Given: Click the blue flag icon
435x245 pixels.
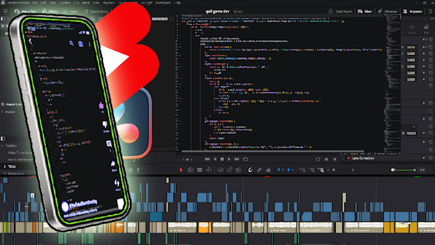Looking at the screenshot, I should (x=278, y=170).
